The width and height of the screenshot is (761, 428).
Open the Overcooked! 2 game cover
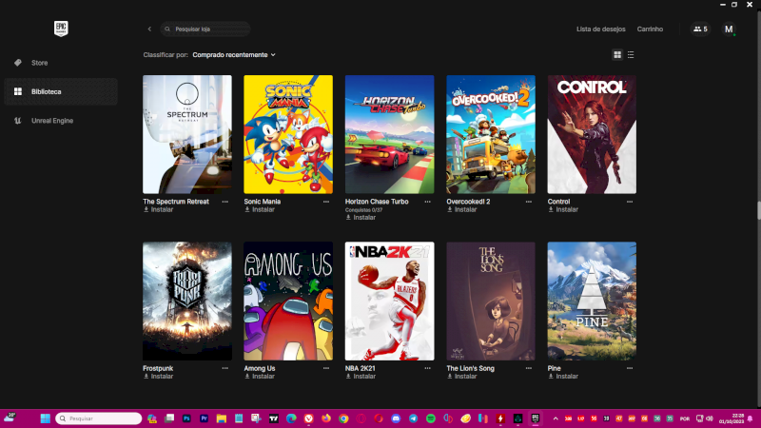point(491,134)
